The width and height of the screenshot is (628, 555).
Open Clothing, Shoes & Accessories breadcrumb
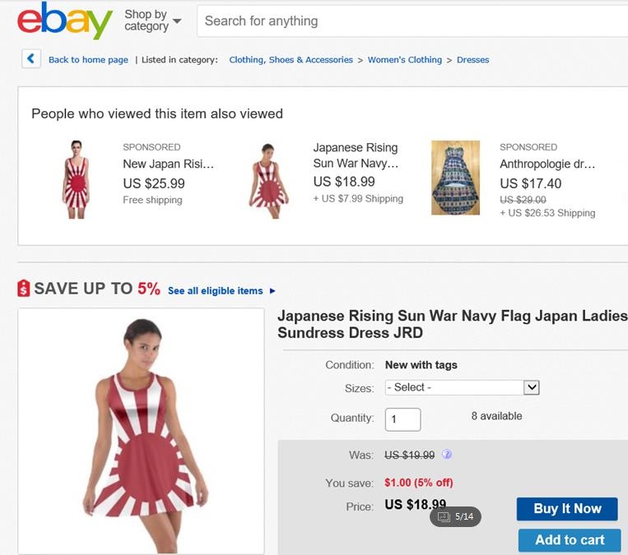291,60
